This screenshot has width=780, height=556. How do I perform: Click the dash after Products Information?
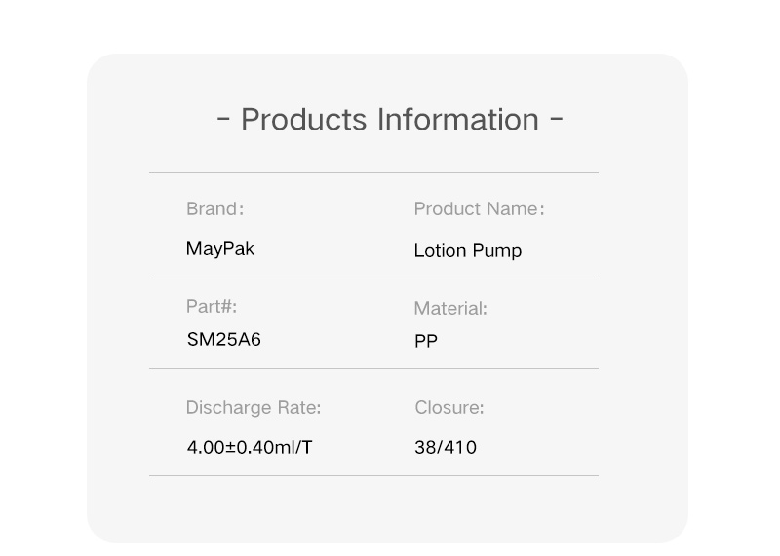tap(557, 119)
